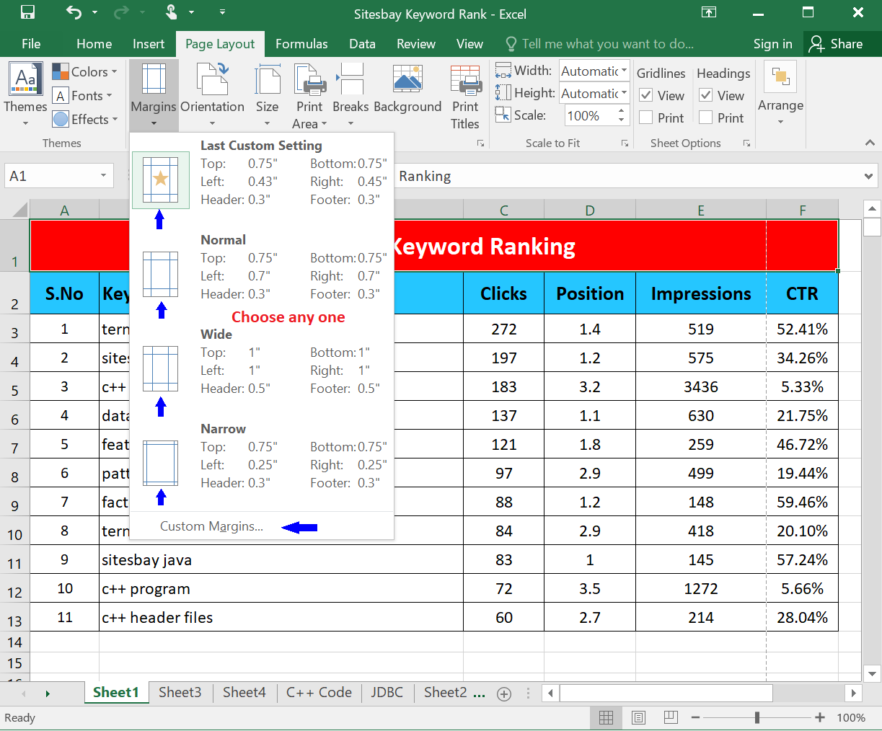Open Page Setup dialog launcher

click(x=480, y=143)
